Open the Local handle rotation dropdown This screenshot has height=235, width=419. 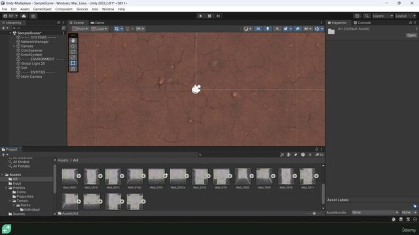(x=99, y=29)
